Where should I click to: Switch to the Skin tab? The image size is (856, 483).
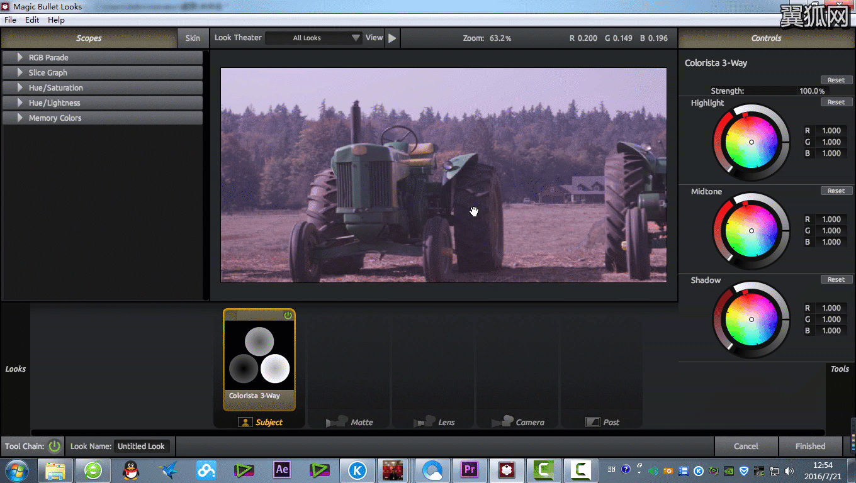tap(193, 38)
